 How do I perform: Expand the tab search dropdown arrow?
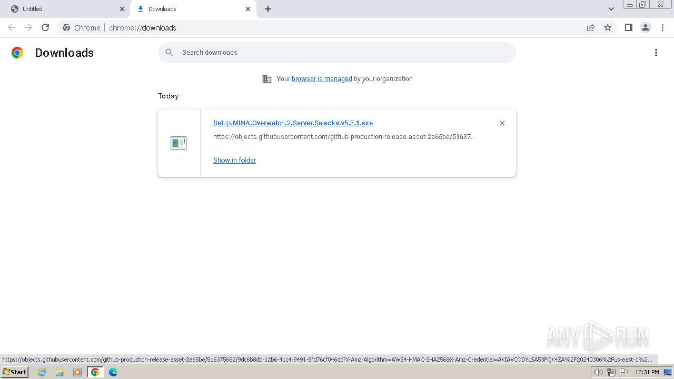click(611, 9)
